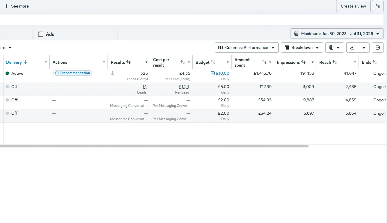387x223 pixels.
Task: Click the Delivery sort arrow
Action: click(25, 62)
